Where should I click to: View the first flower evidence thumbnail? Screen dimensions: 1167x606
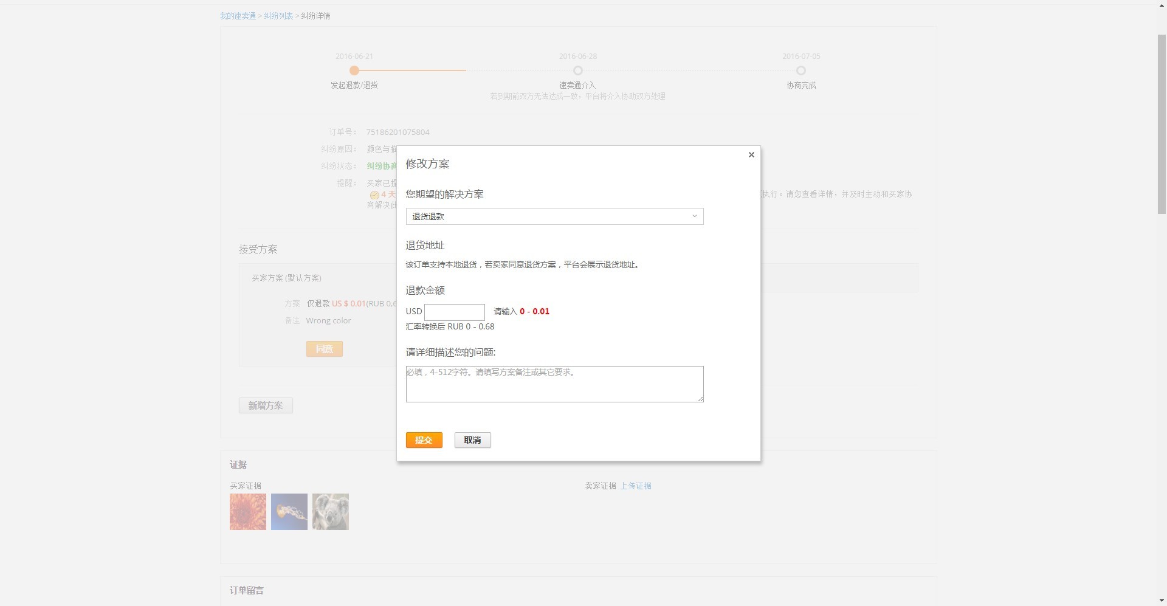(x=247, y=511)
